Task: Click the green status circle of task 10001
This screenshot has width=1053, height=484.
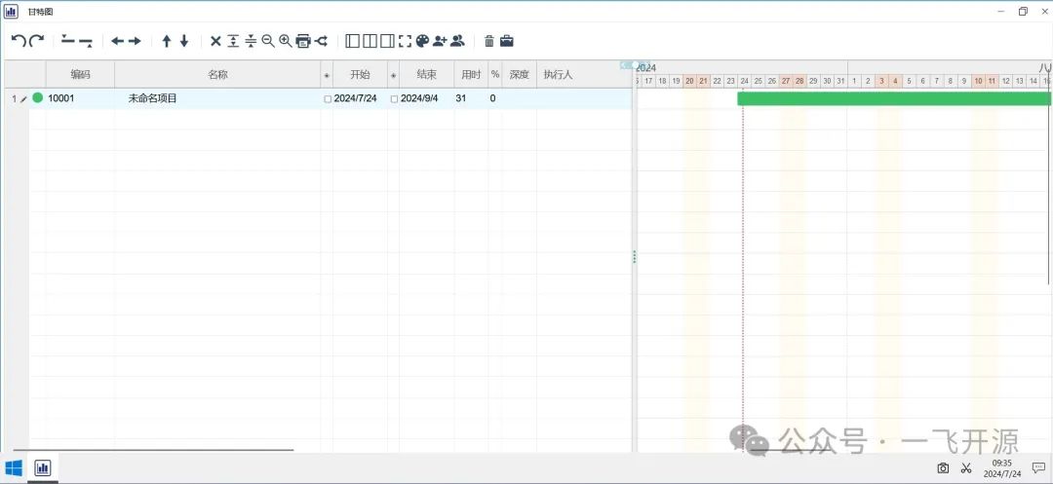Action: (38, 97)
